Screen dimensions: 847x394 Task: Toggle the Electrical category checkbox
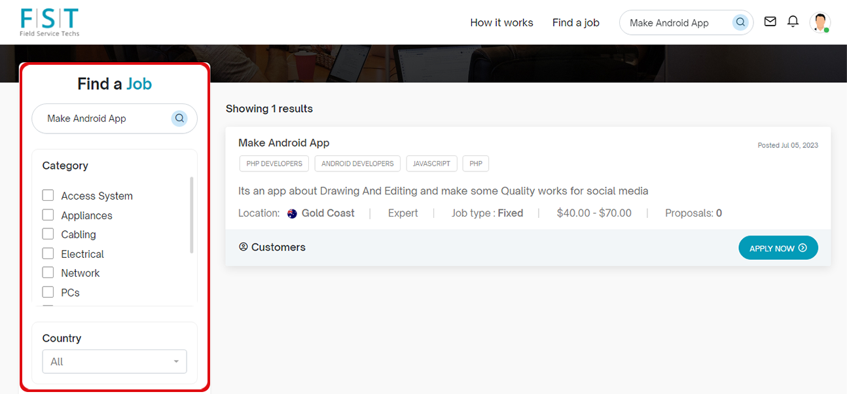48,254
